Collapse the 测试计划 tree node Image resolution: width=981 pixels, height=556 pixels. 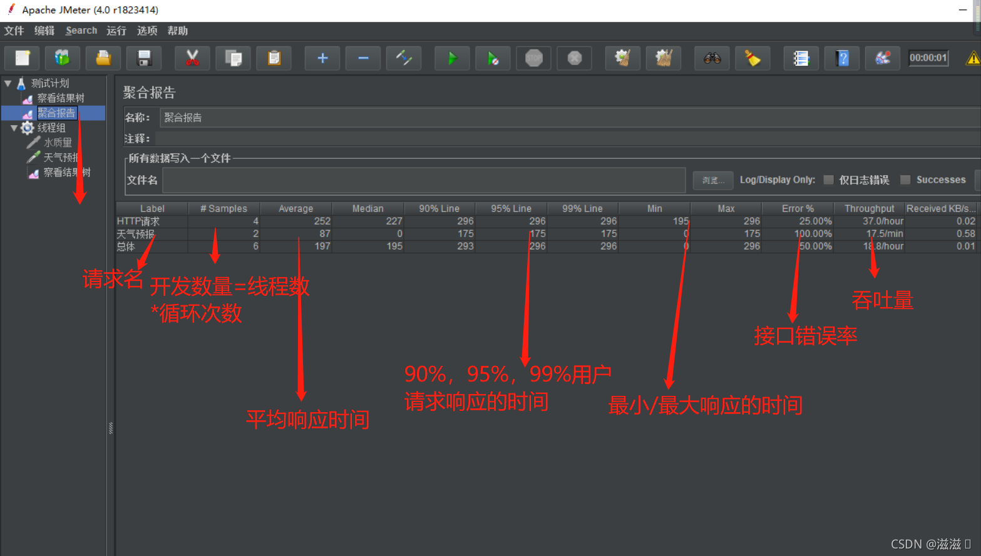coord(8,83)
